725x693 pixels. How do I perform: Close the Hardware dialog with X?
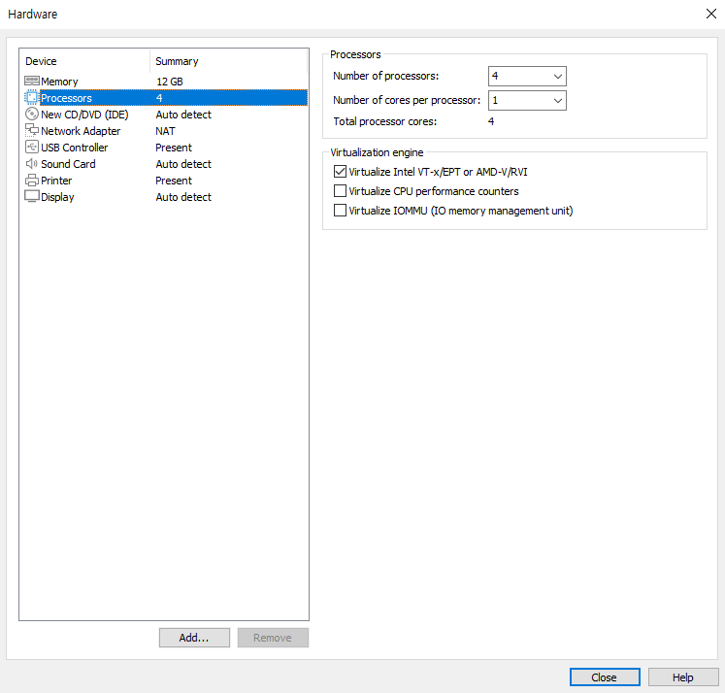(x=711, y=14)
